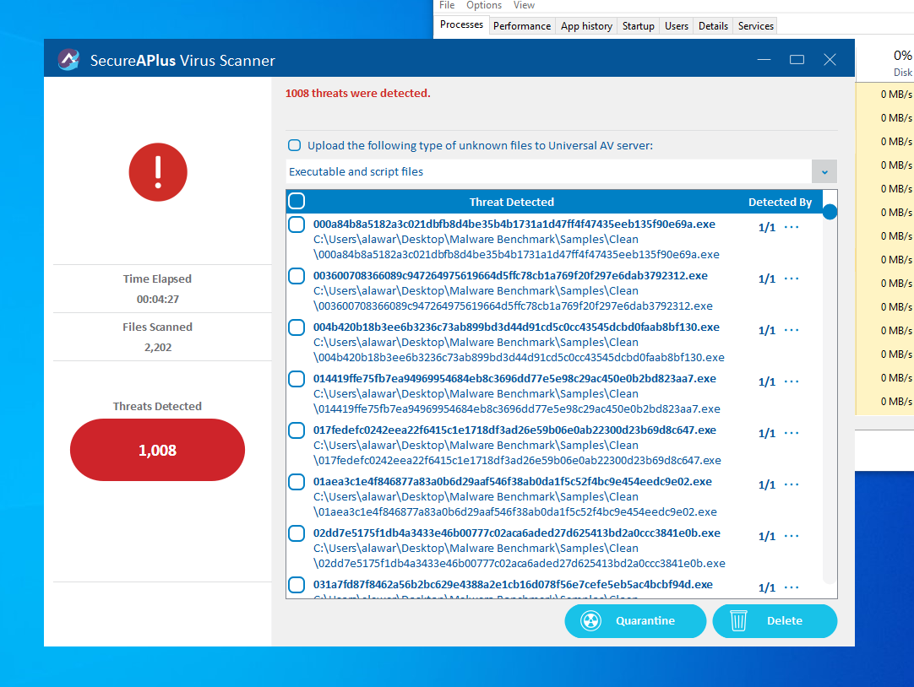Screen dimensions: 914x687
Task: Click the Delete button
Action: (x=775, y=620)
